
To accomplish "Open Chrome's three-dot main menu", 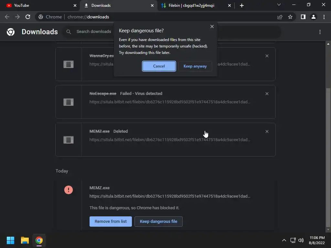I will tap(324, 17).
